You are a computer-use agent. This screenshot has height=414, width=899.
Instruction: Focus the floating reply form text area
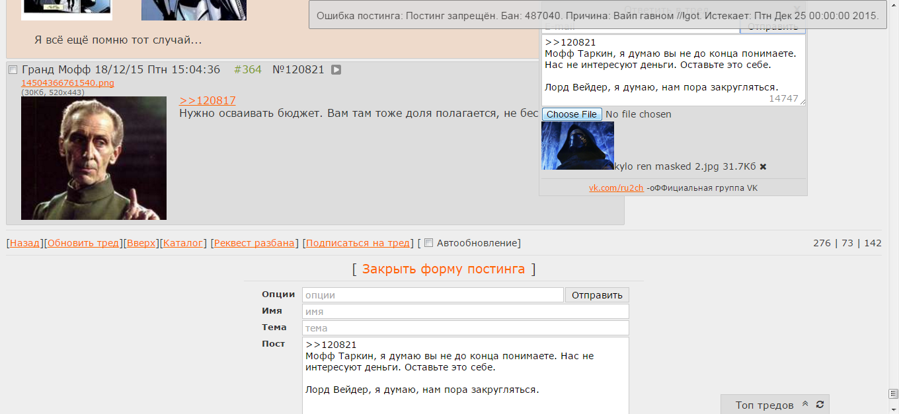pyautogui.click(x=673, y=70)
